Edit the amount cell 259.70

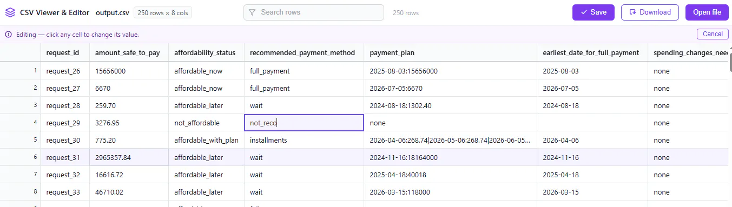[x=129, y=105]
